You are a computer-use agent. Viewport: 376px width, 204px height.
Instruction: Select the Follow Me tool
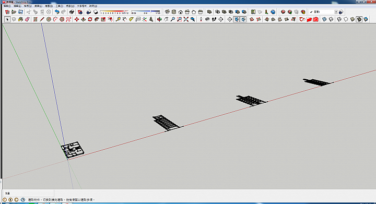(x=97, y=19)
